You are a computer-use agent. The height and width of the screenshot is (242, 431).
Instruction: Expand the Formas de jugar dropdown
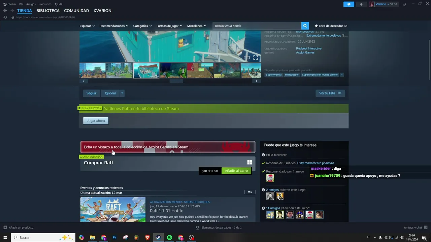coord(169,26)
